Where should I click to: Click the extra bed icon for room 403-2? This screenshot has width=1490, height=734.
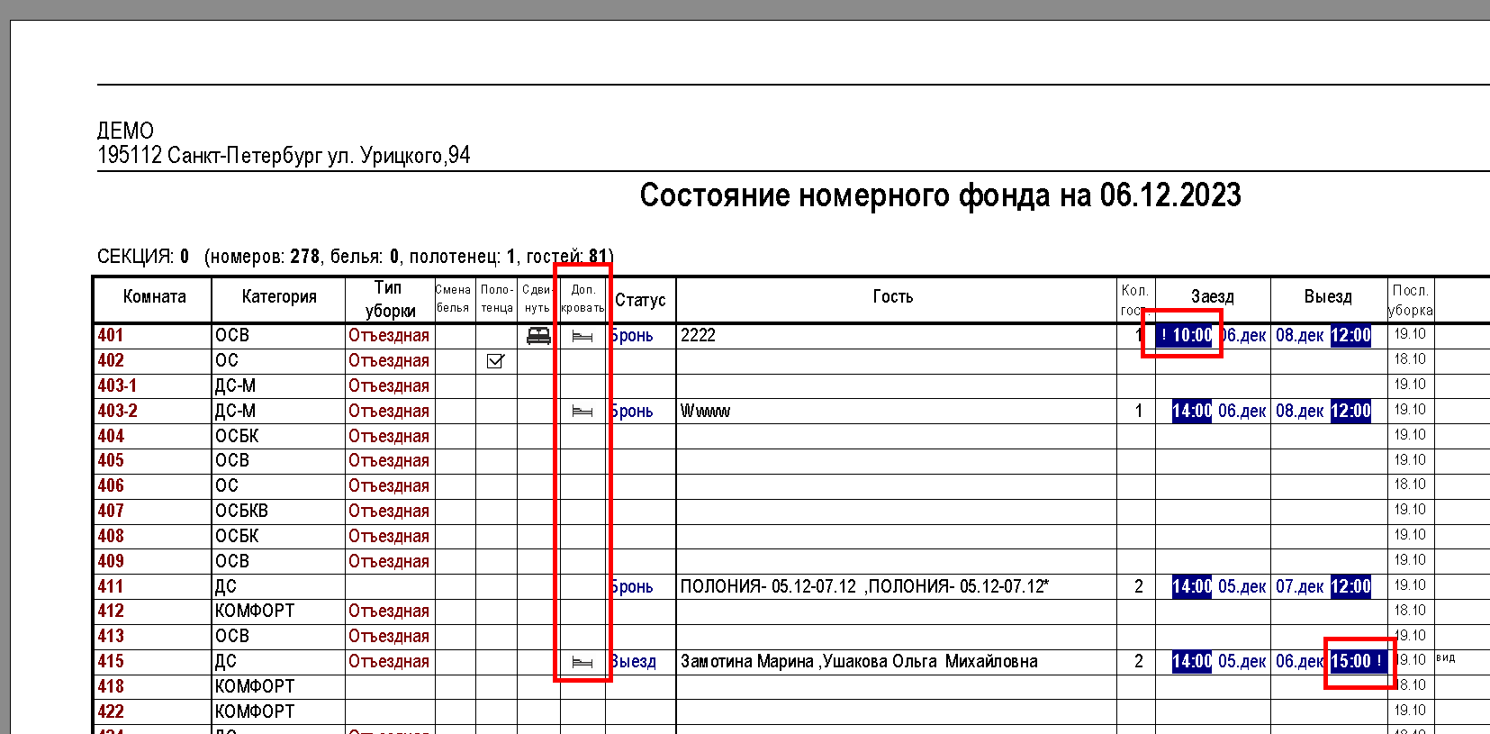tap(582, 412)
